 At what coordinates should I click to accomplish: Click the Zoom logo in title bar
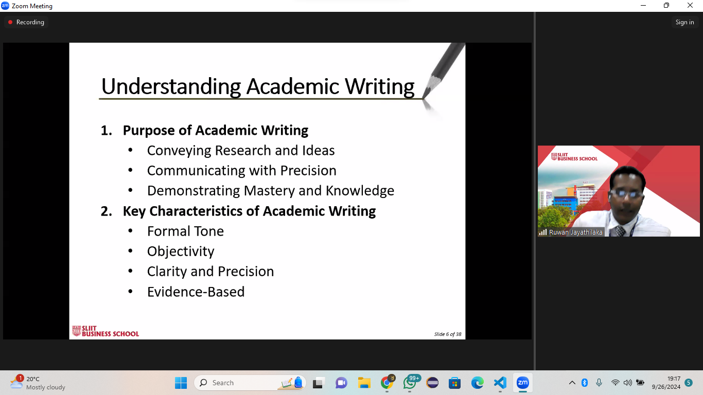[5, 6]
